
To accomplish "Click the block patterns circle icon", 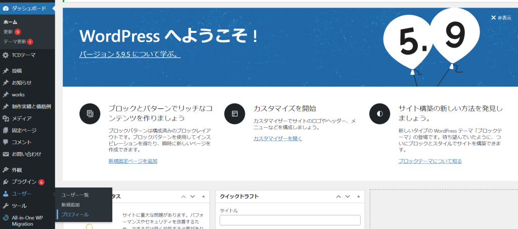I will [x=90, y=113].
